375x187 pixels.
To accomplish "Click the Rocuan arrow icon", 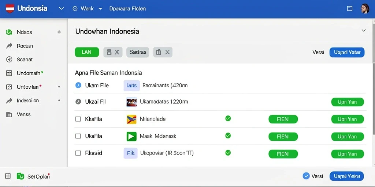I will 9,46.
